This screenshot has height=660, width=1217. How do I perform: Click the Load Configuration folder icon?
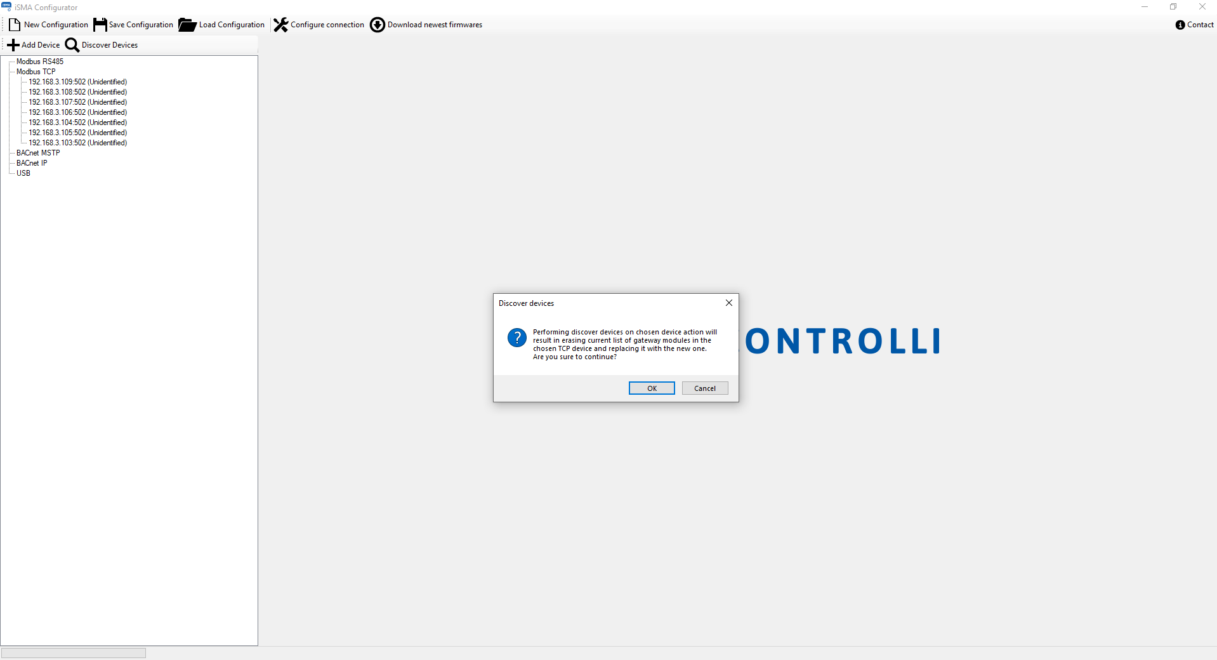tap(187, 25)
